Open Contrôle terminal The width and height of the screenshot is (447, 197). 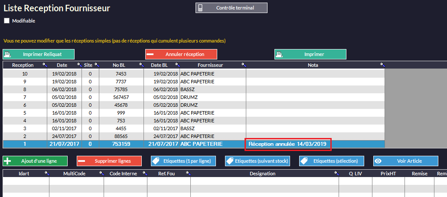(x=231, y=8)
